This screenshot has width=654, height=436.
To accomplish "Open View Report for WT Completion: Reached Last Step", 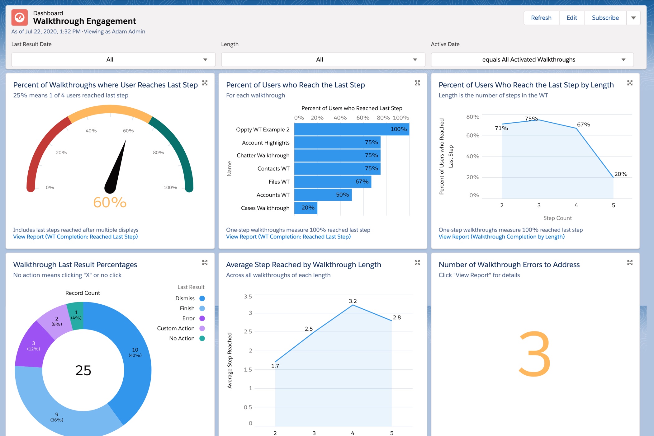I will coord(75,237).
